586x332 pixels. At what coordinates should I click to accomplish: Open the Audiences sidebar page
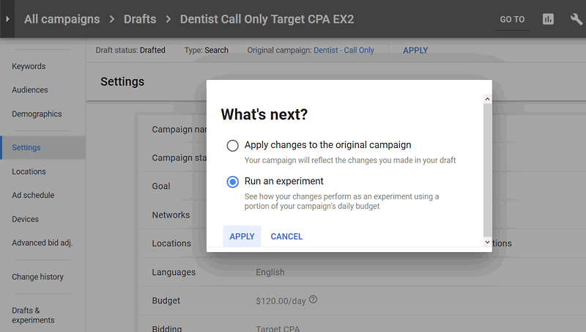30,90
